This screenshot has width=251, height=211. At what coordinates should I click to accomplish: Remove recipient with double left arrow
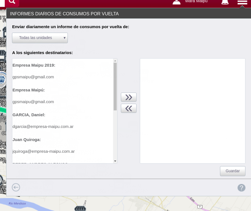[x=128, y=108]
